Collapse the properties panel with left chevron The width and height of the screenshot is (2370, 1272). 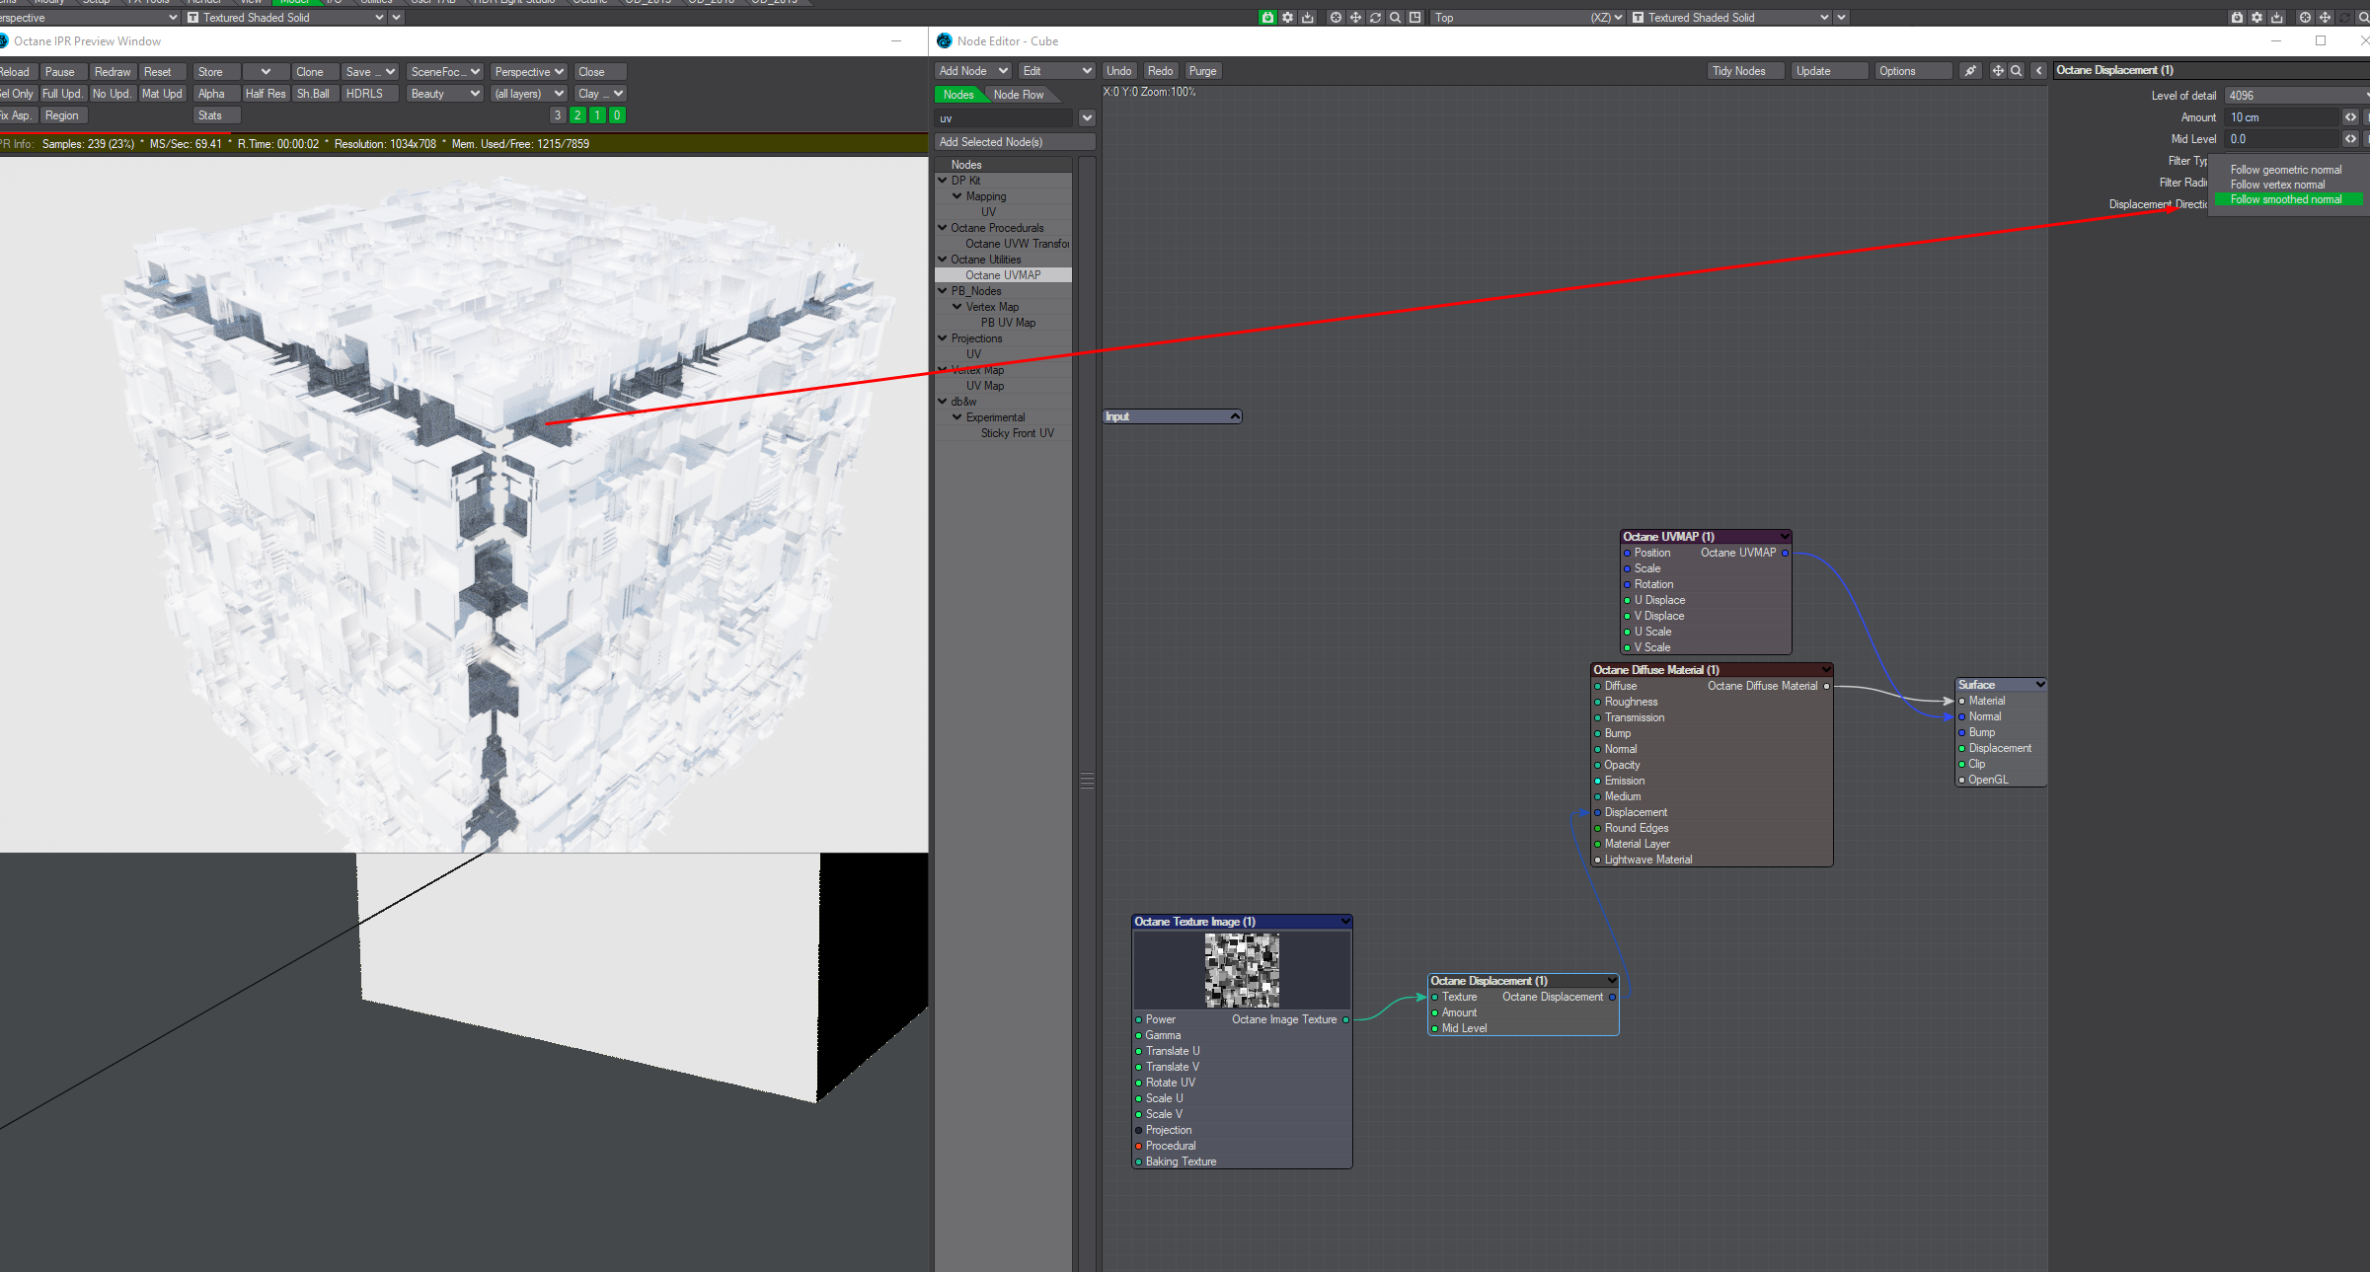(2038, 71)
